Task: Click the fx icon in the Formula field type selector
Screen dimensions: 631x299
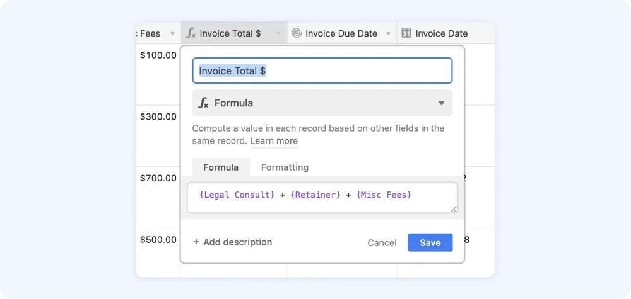Action: click(x=204, y=103)
